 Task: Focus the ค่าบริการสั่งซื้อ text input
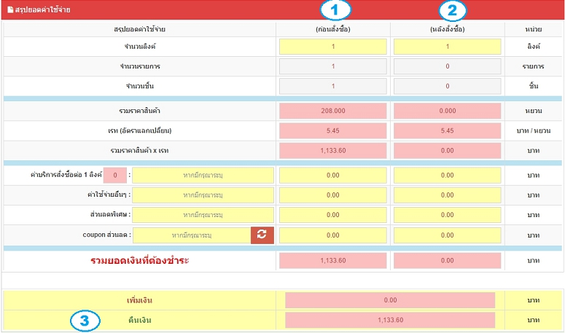203,176
